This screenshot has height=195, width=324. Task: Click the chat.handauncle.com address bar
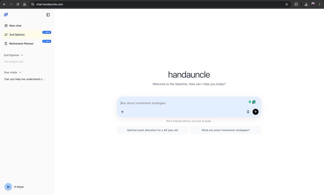click(x=160, y=4)
